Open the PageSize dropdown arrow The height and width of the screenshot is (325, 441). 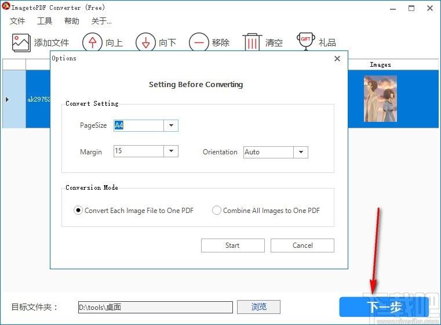(171, 125)
